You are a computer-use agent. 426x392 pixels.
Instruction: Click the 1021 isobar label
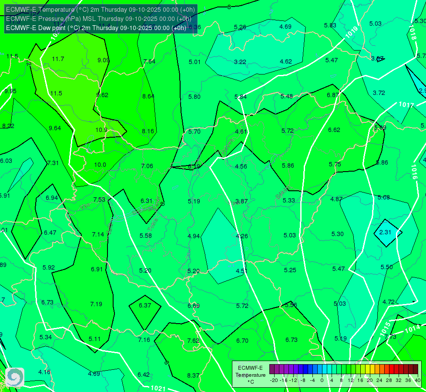158,388
